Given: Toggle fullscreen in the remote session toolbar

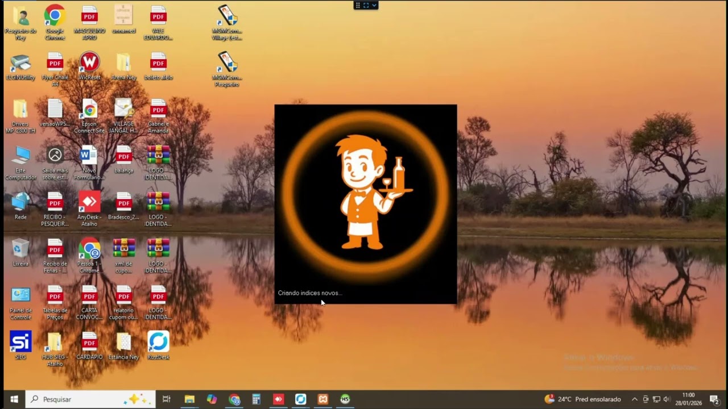Looking at the screenshot, I should (366, 5).
